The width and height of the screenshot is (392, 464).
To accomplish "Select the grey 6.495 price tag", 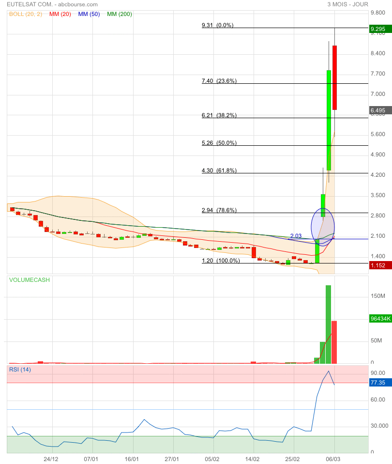I will 380,110.
